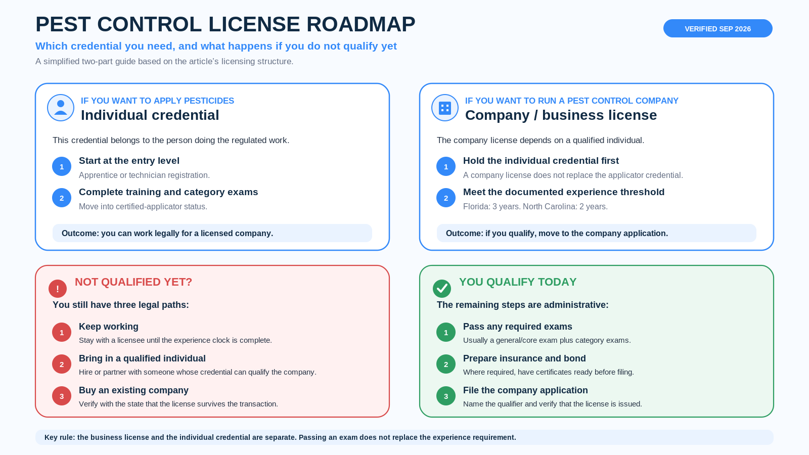809x455 pixels.
Task: Click blue step 2 beside Complete training
Action: tap(62, 198)
